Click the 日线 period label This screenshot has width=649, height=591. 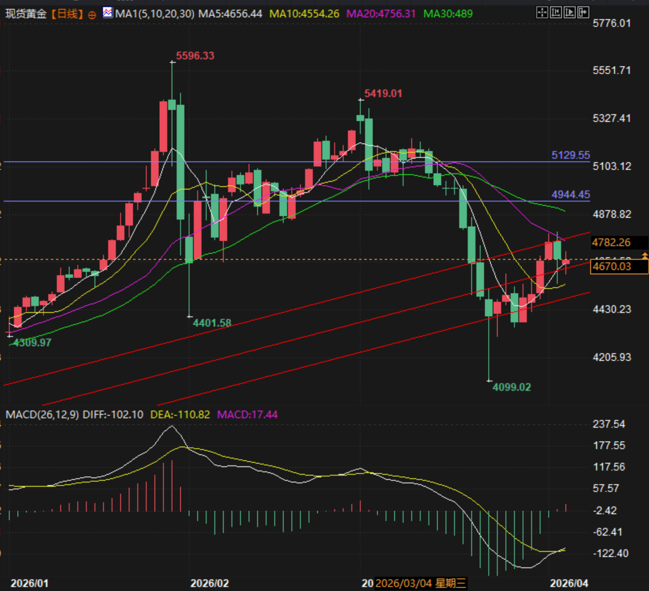(67, 14)
